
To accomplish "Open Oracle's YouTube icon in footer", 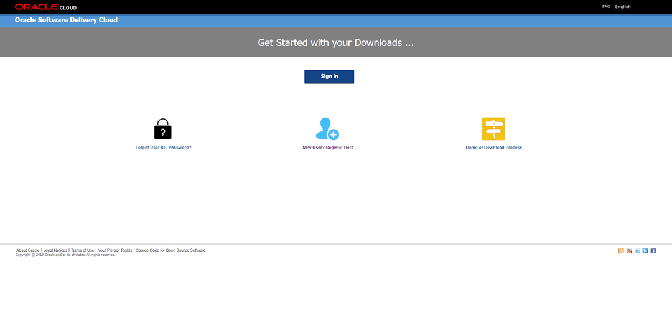I will tap(629, 251).
